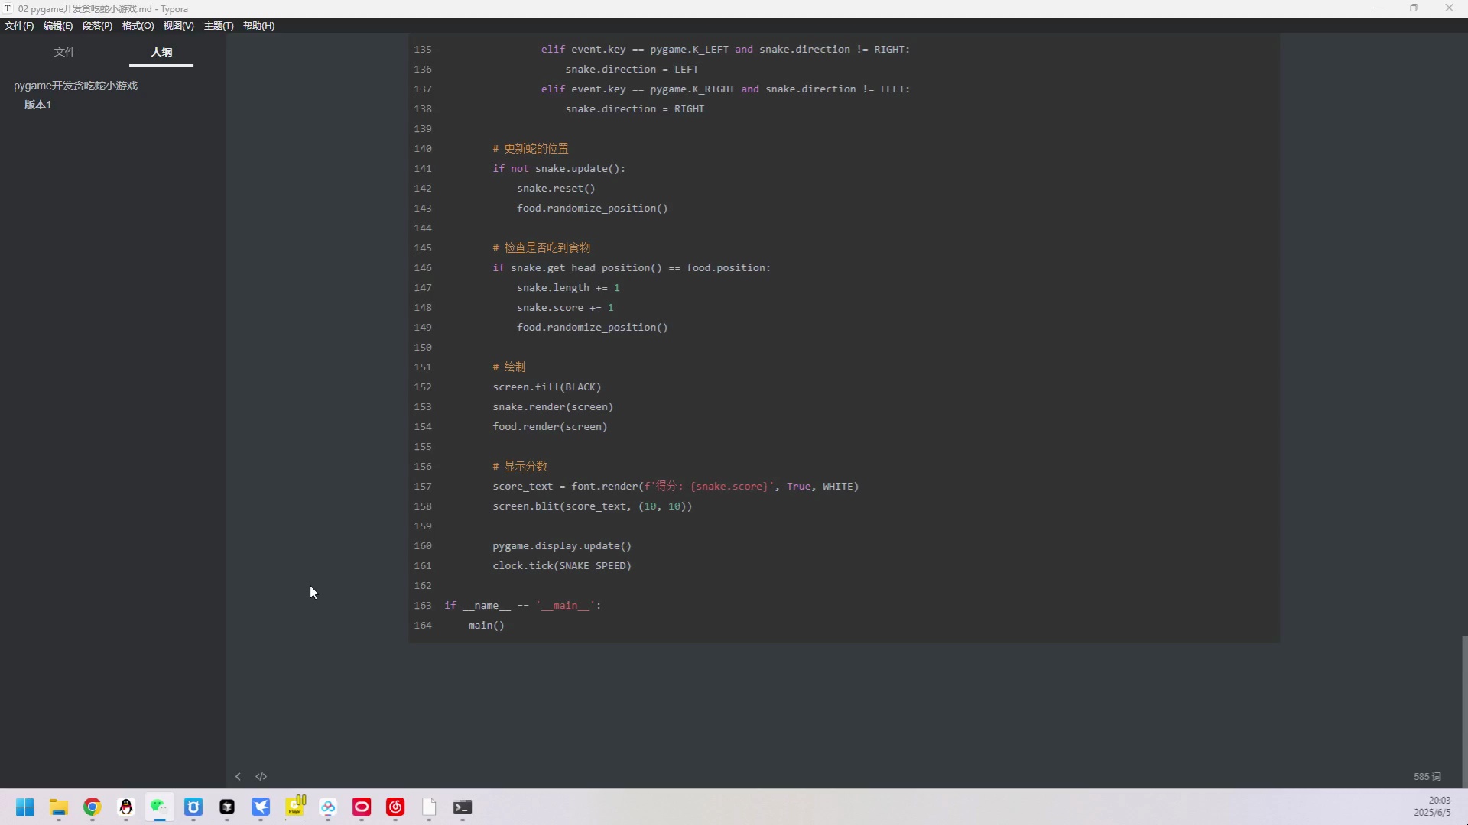Screen dimensions: 1468x825
Task: Open the yellow Player app in the taskbar
Action: (294, 807)
